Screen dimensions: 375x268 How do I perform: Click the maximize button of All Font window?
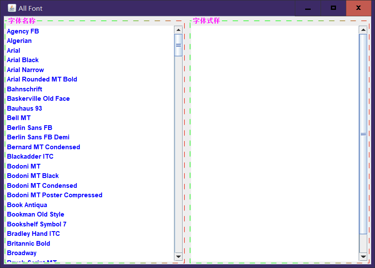[333, 8]
